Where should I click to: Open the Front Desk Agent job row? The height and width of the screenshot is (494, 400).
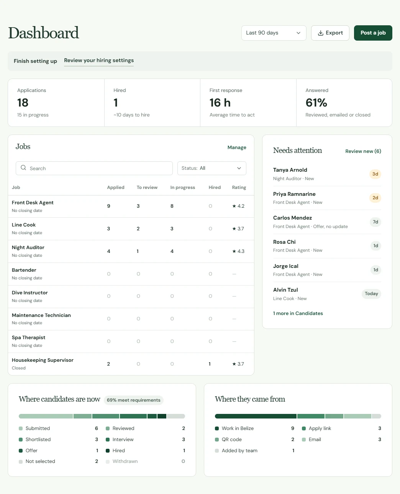coord(131,207)
